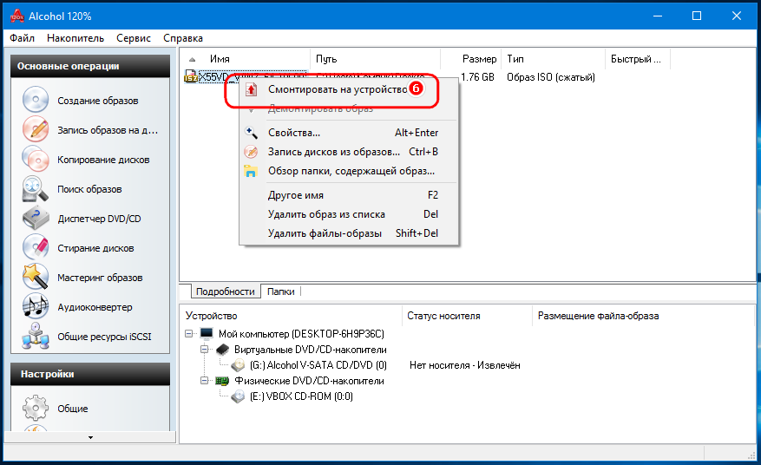Click the physical drives green chip icon
Image resolution: width=761 pixels, height=465 pixels.
pyautogui.click(x=222, y=381)
